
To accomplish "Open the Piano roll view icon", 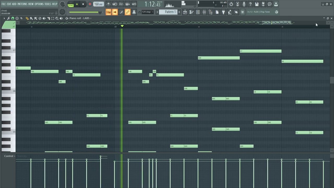I will (x=191, y=12).
